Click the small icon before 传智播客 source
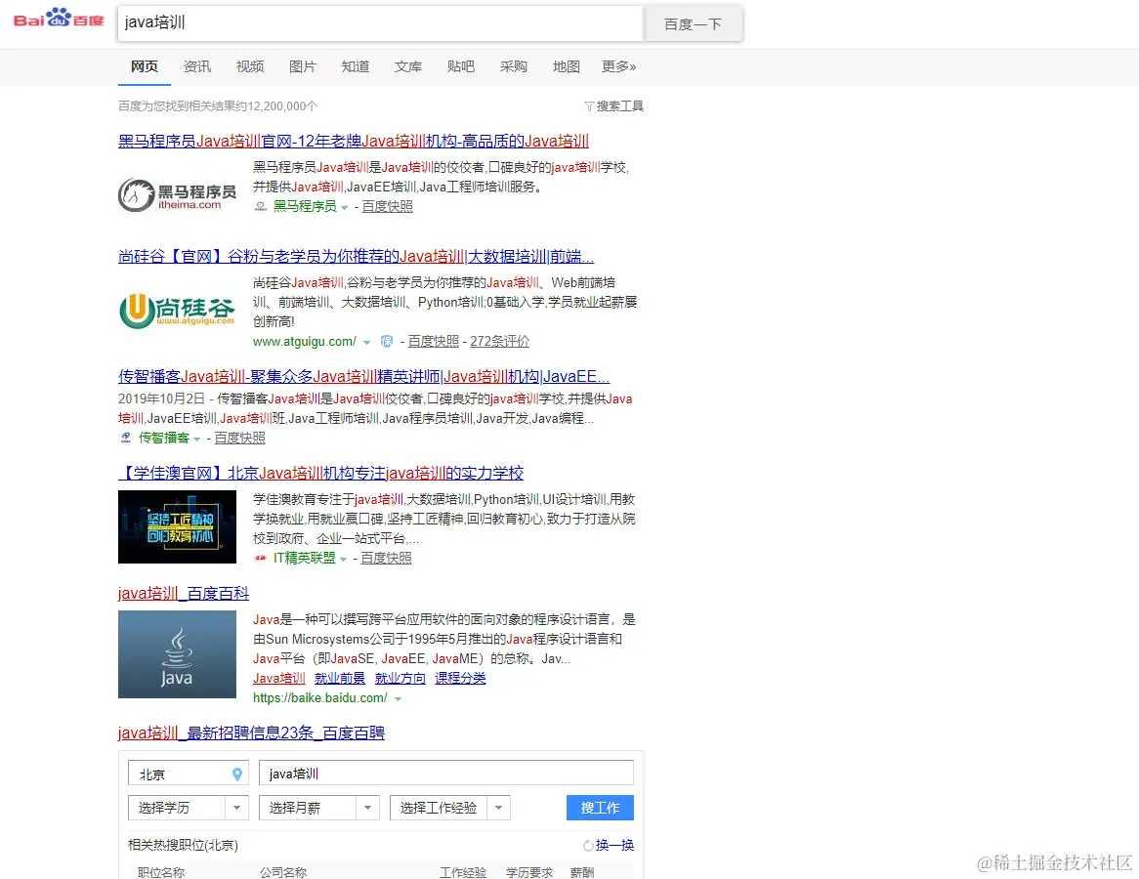This screenshot has width=1139, height=879. [126, 438]
